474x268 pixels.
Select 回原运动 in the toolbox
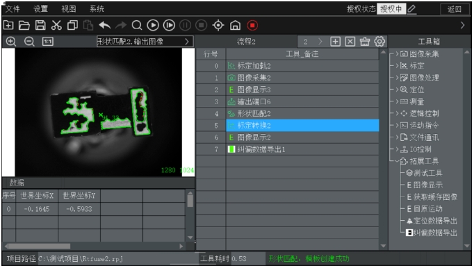point(425,209)
